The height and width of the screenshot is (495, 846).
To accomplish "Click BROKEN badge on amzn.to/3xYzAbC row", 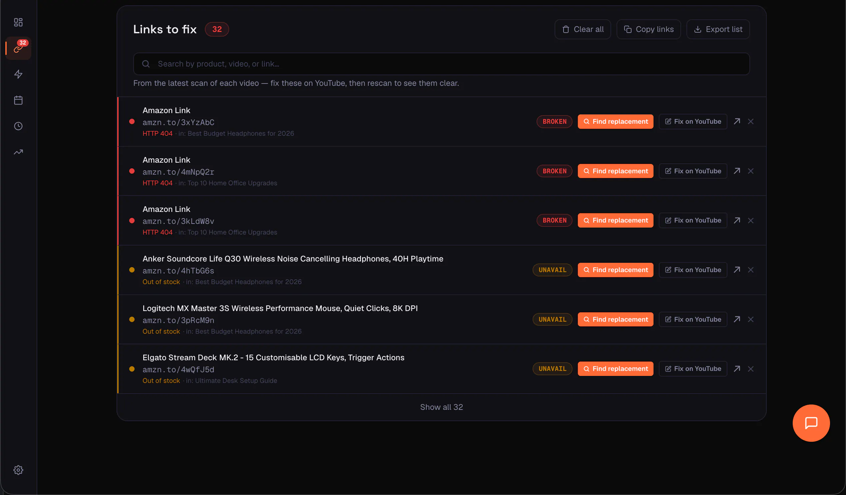I will [x=554, y=121].
